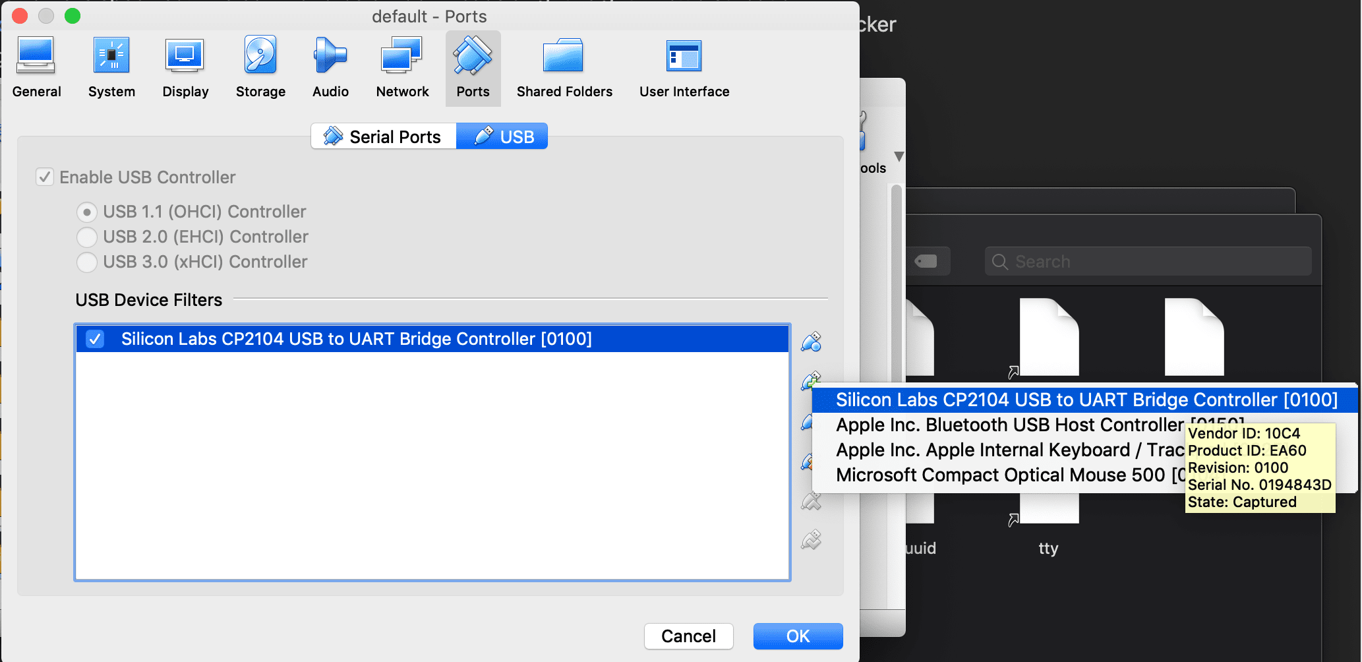Select USB 2.0 (EHCI) Controller radio button
1362x662 pixels.
pyautogui.click(x=86, y=237)
